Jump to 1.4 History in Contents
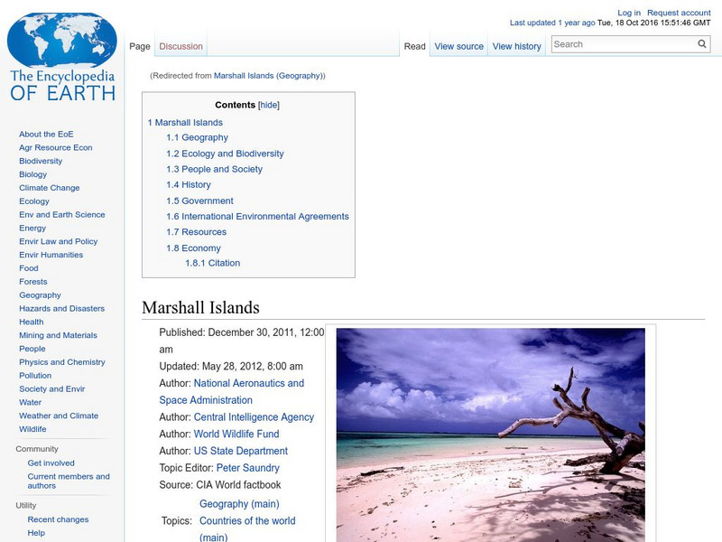The height and width of the screenshot is (542, 722). [x=188, y=184]
